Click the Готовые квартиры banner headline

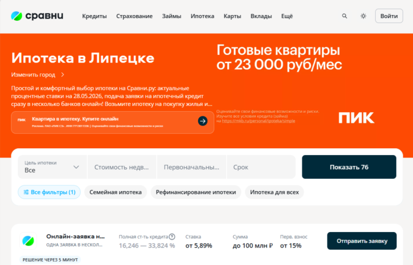279,57
